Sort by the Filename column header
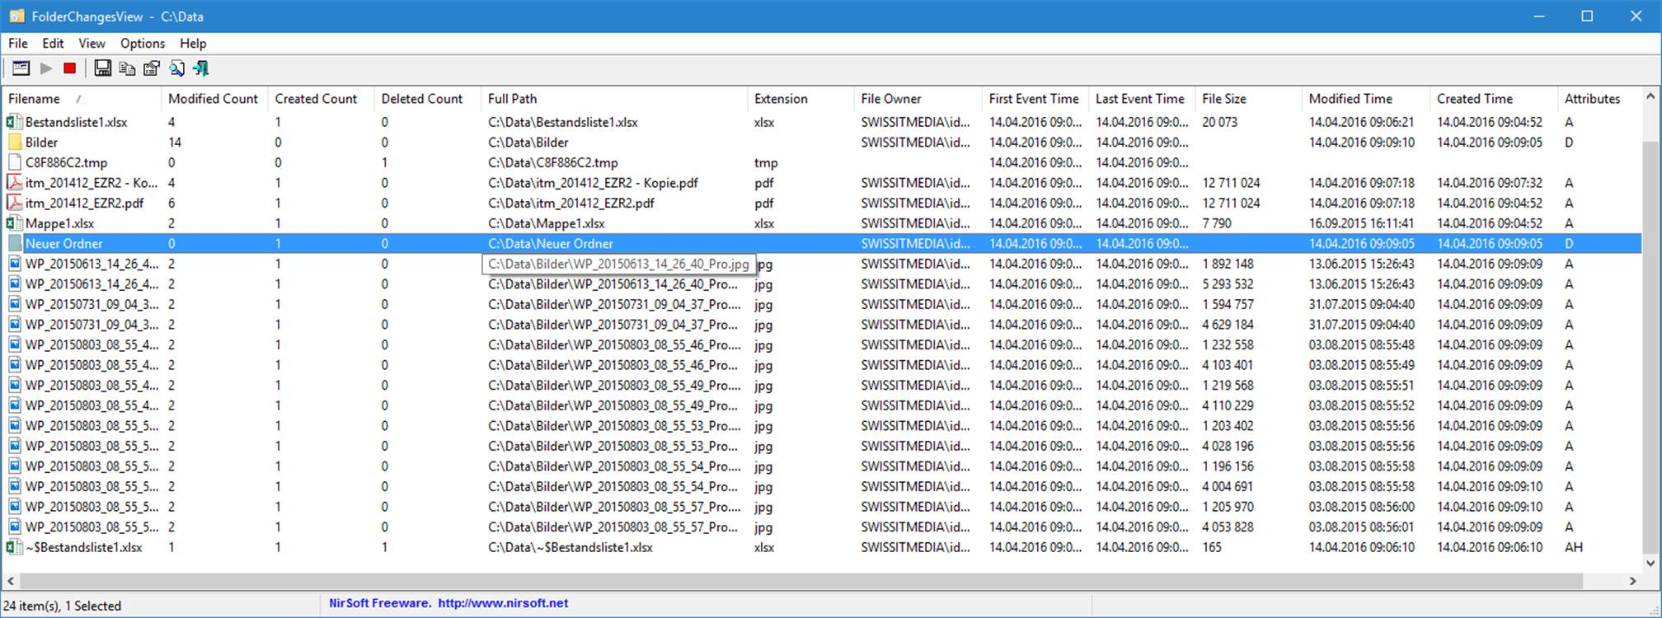Screen dimensions: 1662x618 pyautogui.click(x=82, y=99)
